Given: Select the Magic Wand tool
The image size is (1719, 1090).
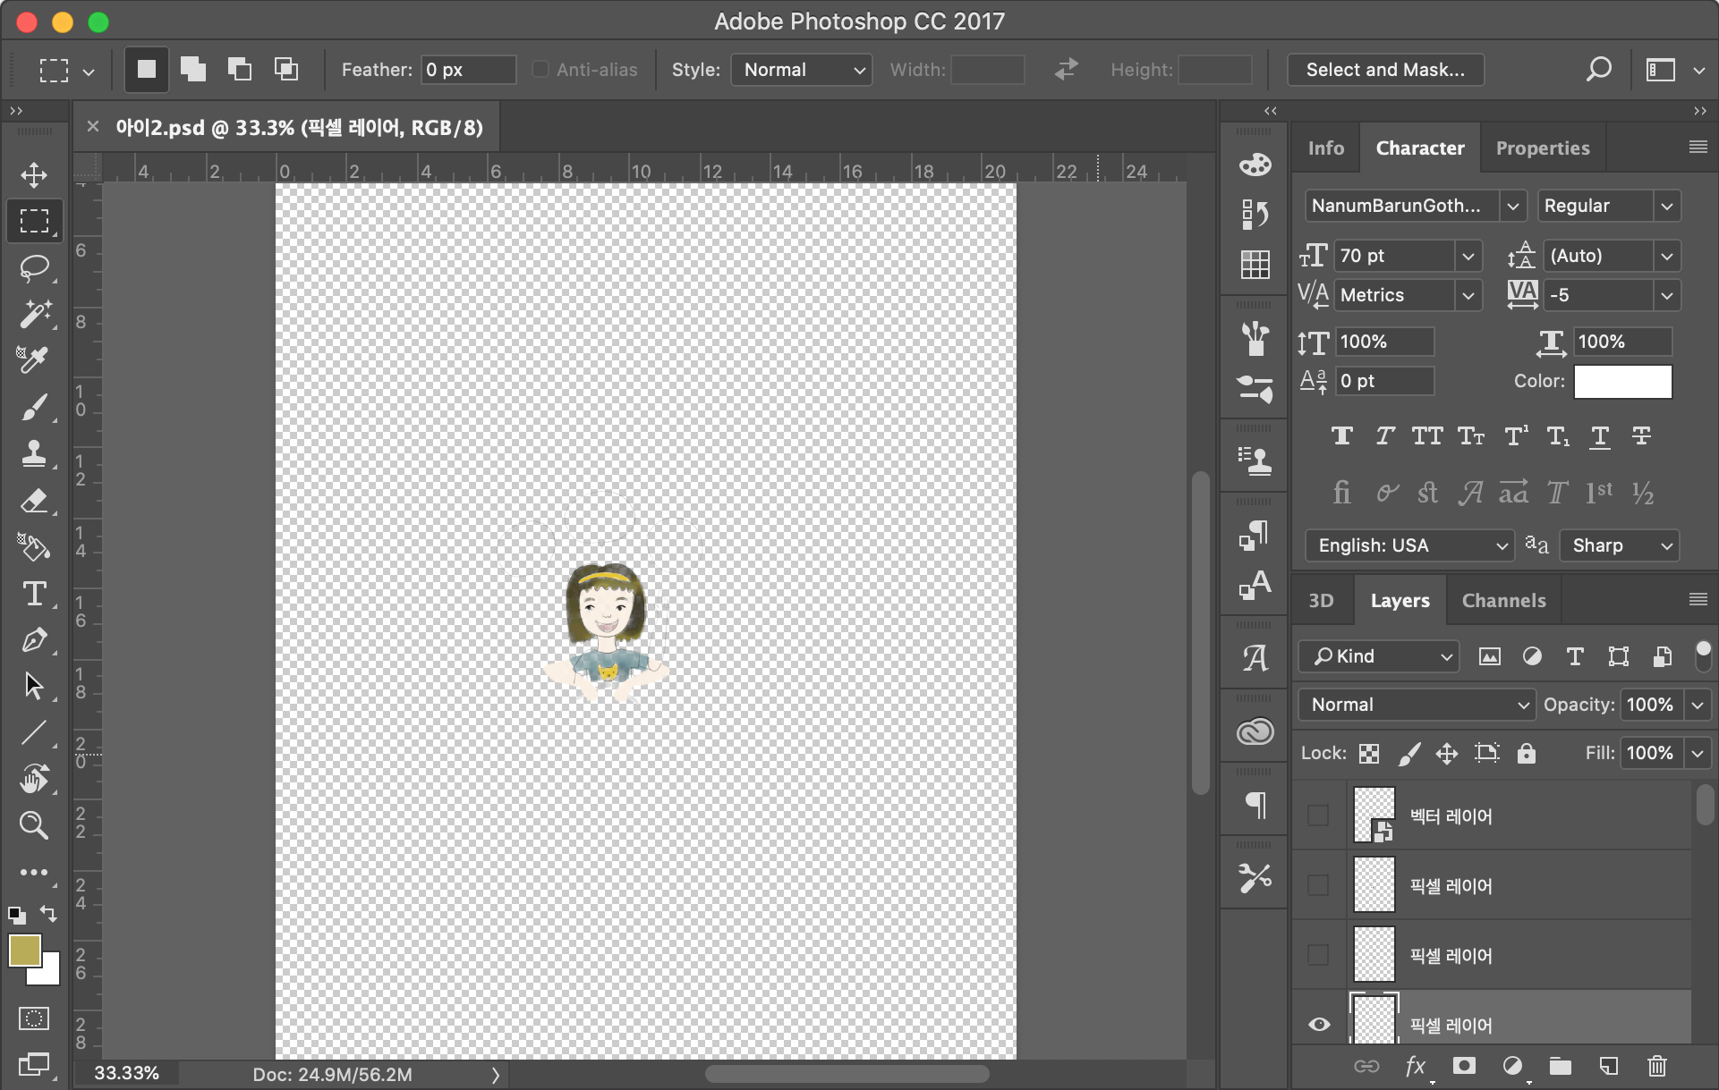Looking at the screenshot, I should click(34, 314).
